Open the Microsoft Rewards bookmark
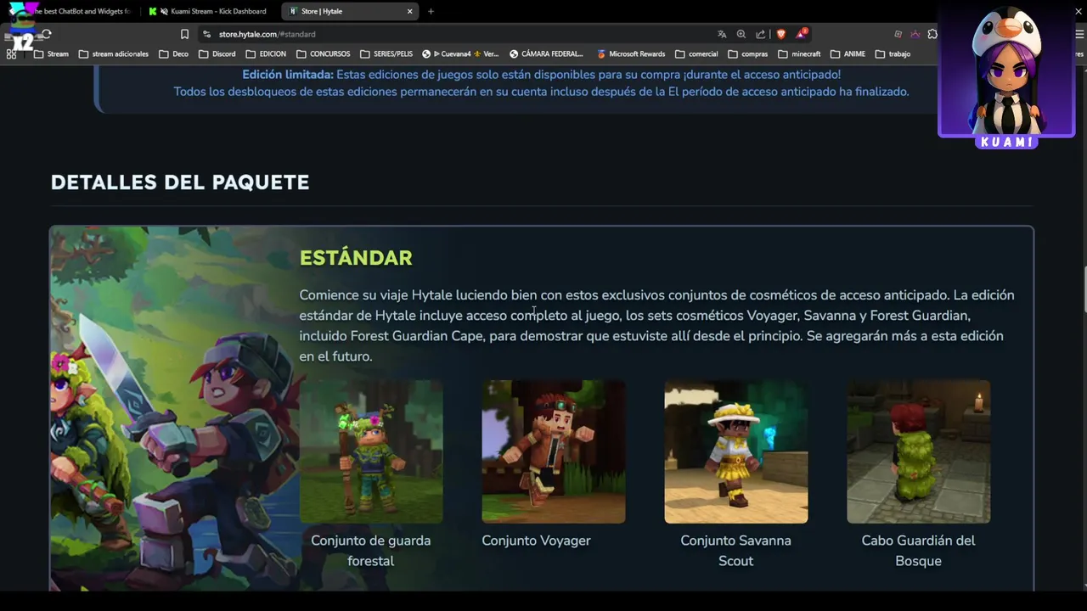This screenshot has height=611, width=1087. click(x=631, y=53)
